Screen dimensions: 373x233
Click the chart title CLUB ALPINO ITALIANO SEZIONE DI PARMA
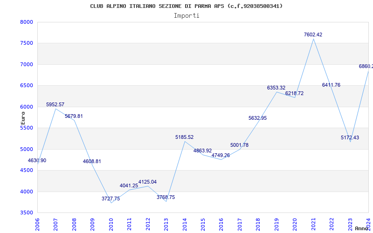point(186,6)
